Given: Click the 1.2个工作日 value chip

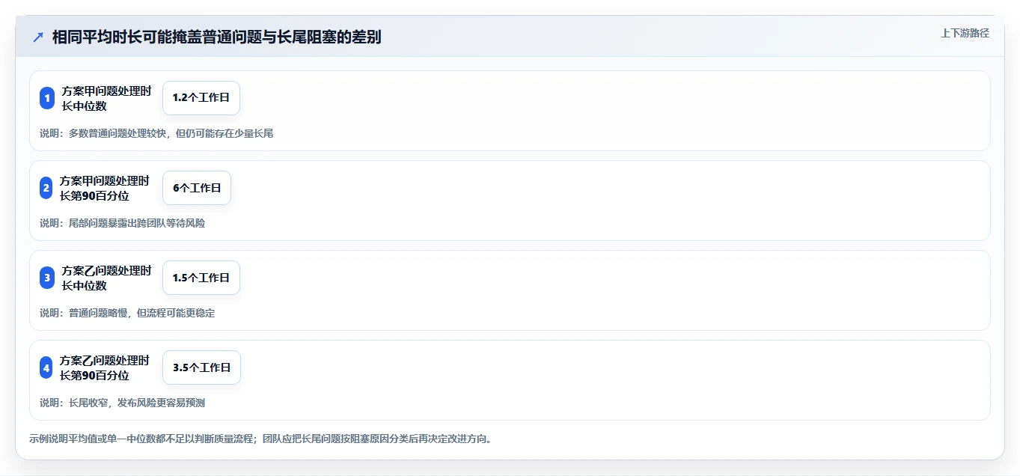Looking at the screenshot, I should pos(201,98).
